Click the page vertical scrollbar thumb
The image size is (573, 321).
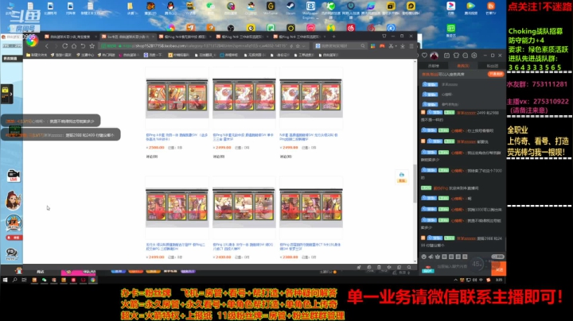coord(415,184)
